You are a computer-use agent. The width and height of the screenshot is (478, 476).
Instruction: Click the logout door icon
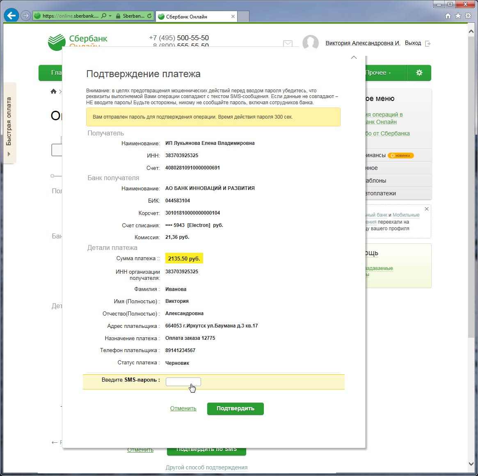pyautogui.click(x=428, y=43)
